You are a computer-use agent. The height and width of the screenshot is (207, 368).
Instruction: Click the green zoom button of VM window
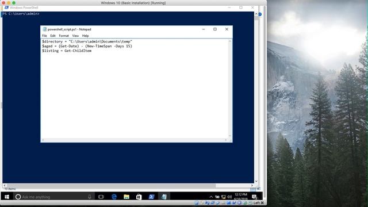click(x=14, y=3)
